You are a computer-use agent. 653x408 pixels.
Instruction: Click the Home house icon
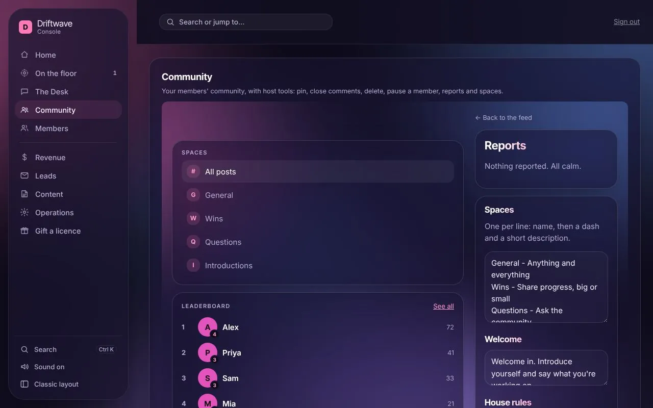coord(24,55)
